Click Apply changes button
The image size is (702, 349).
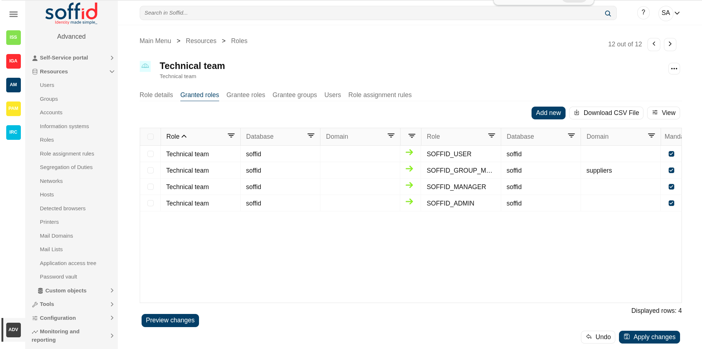click(x=649, y=337)
